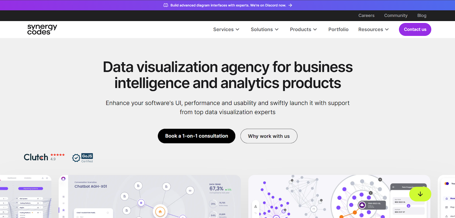Open the Products dropdown menu
Image resolution: width=455 pixels, height=218 pixels.
303,30
